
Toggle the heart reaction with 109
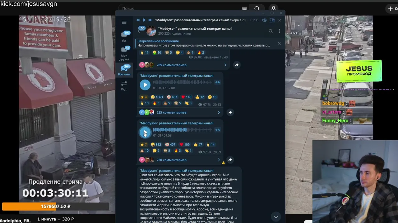tap(184, 144)
